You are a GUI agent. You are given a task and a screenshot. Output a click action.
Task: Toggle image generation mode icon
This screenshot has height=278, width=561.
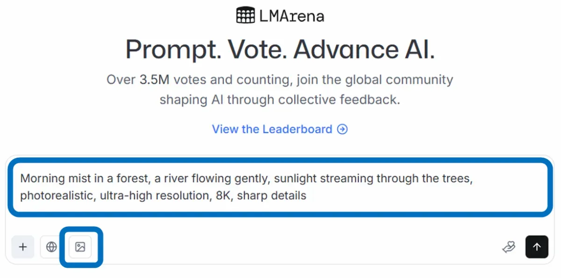point(80,247)
